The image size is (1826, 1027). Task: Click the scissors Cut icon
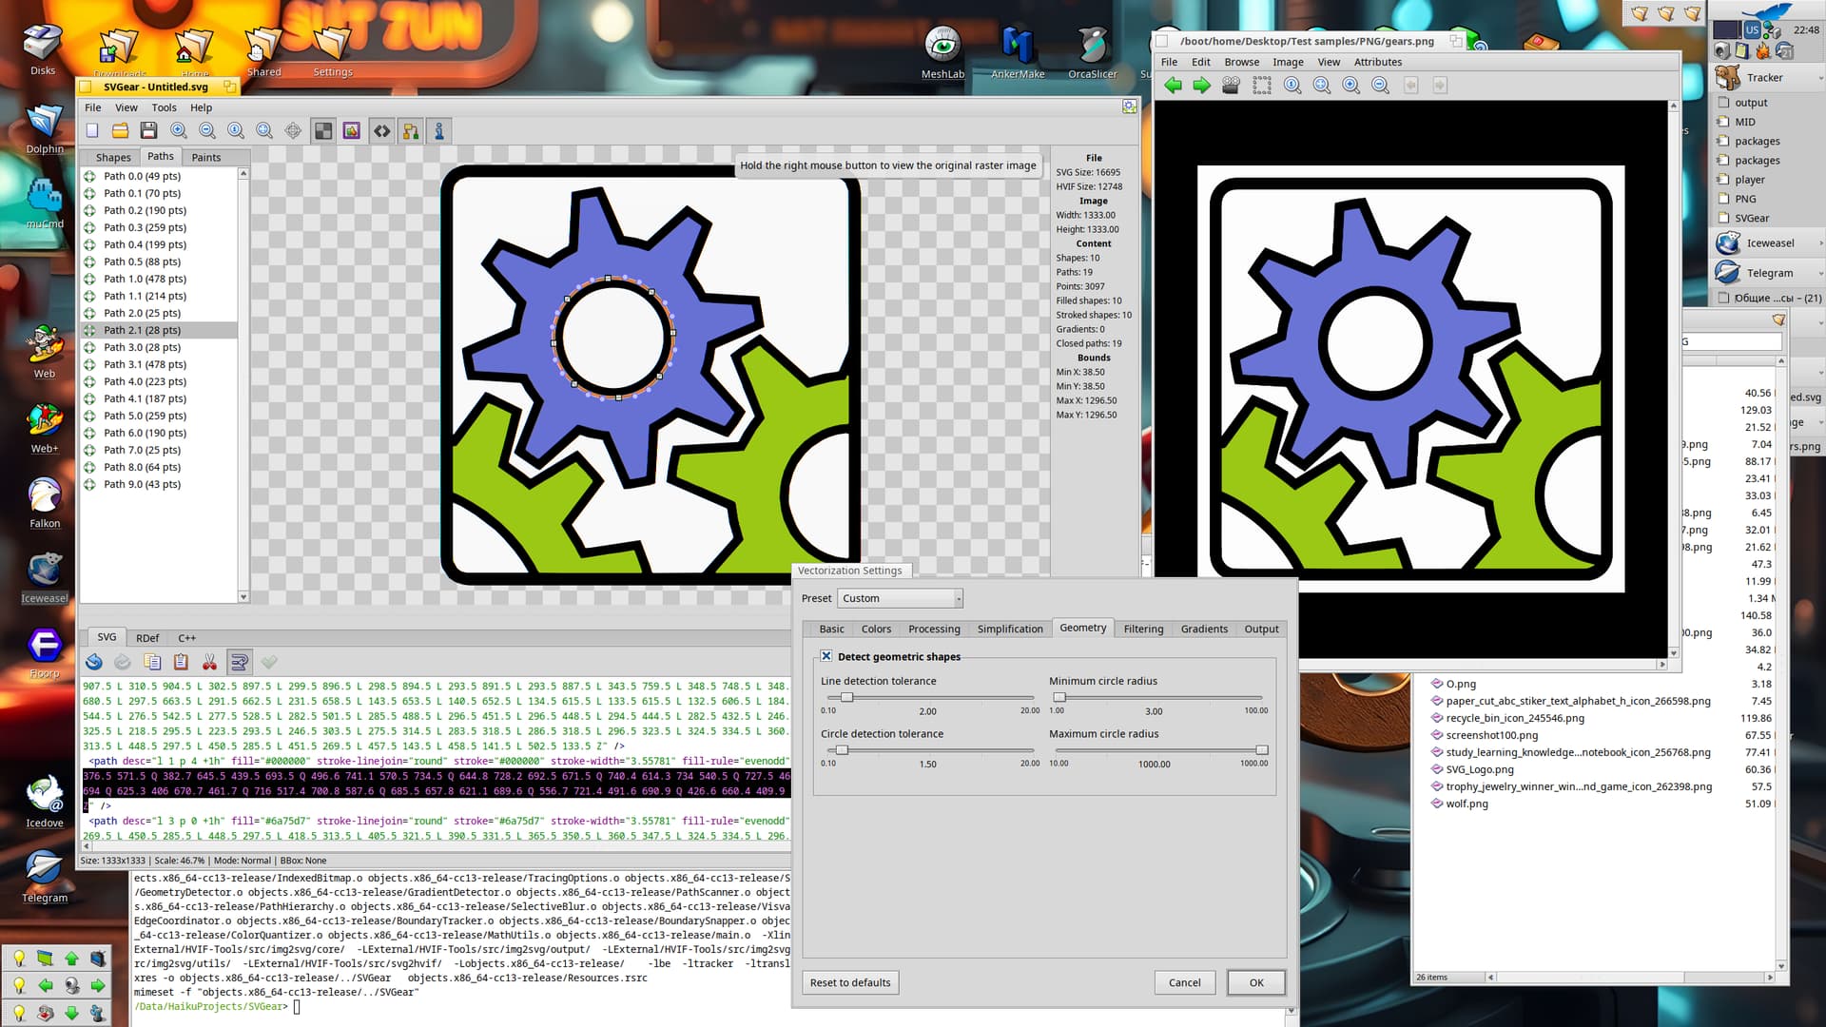tap(209, 662)
